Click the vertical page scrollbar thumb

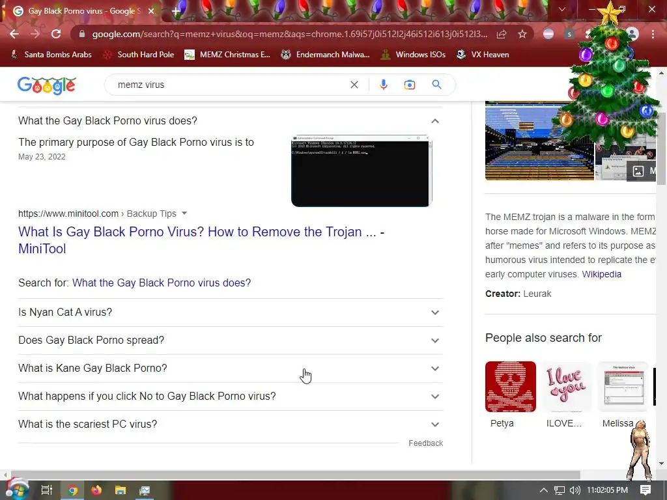point(662,149)
